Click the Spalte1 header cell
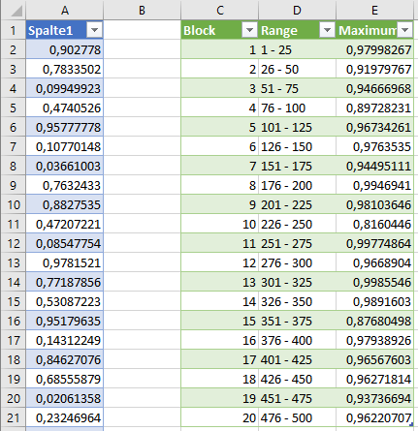Screen dimensions: 418x431 pyautogui.click(x=65, y=30)
